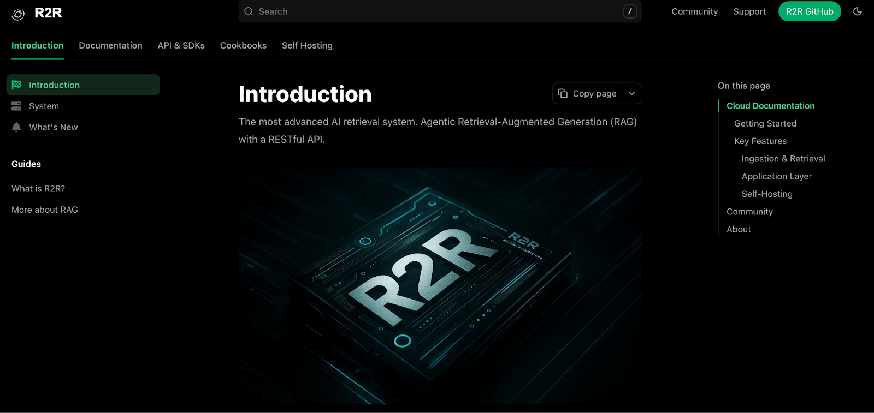Screen dimensions: 874x413
Task: Click the server icon beside System
Action: coord(16,106)
